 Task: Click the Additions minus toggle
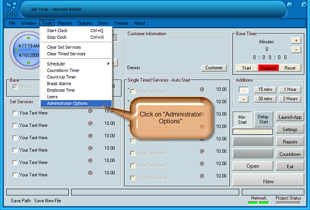(x=243, y=99)
